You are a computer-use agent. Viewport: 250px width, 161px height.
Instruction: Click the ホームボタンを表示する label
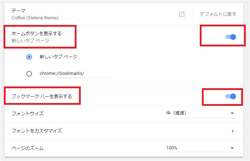click(x=37, y=33)
